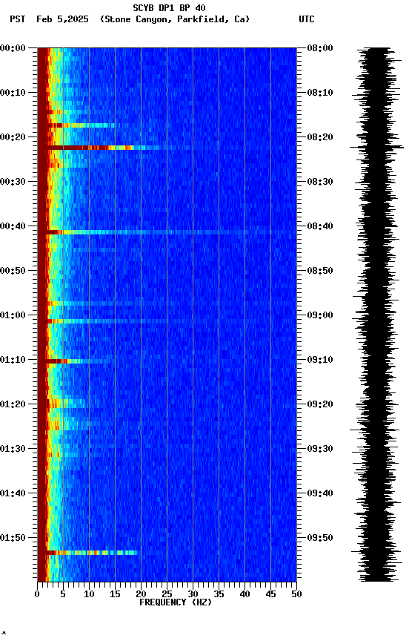Click the UTC time label '09:00'

(320, 315)
